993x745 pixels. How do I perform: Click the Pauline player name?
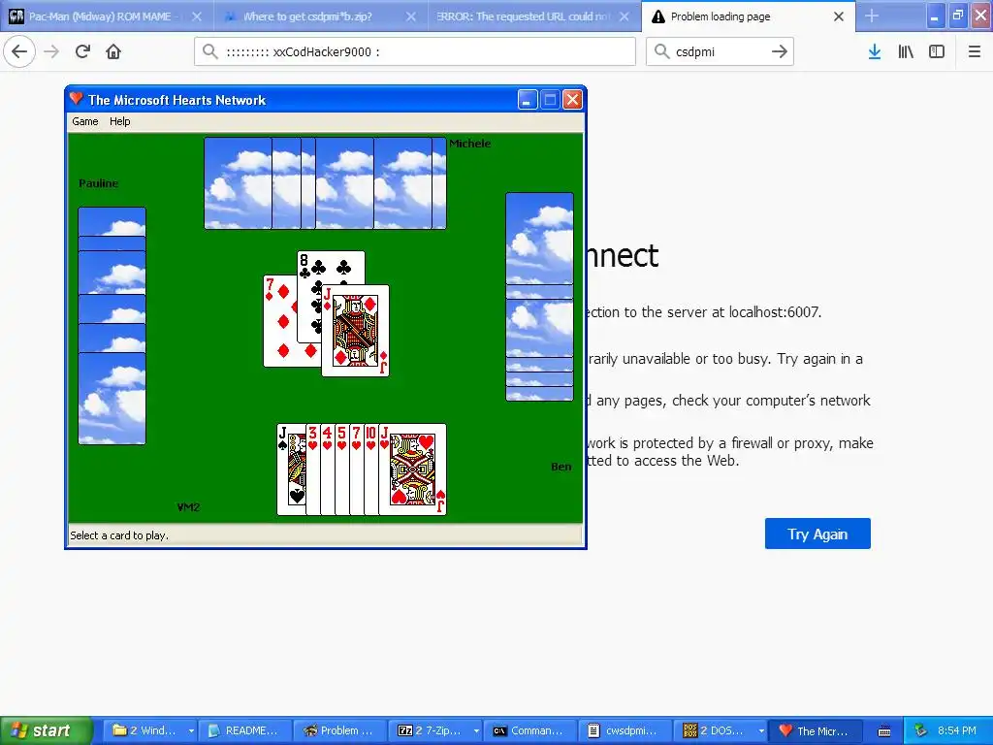pyautogui.click(x=98, y=183)
